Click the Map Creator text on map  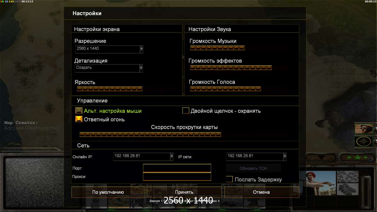21,123
